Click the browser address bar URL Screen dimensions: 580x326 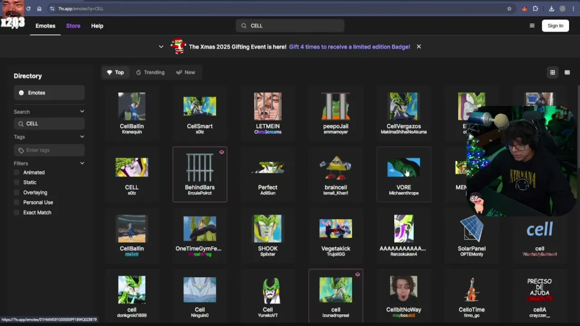click(x=81, y=9)
